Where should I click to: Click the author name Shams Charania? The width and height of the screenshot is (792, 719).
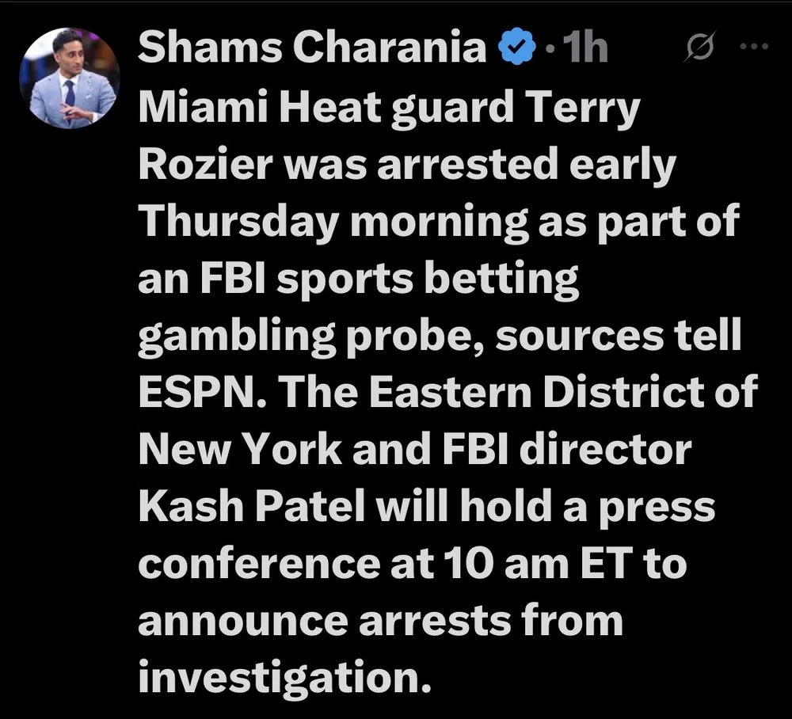tap(311, 49)
